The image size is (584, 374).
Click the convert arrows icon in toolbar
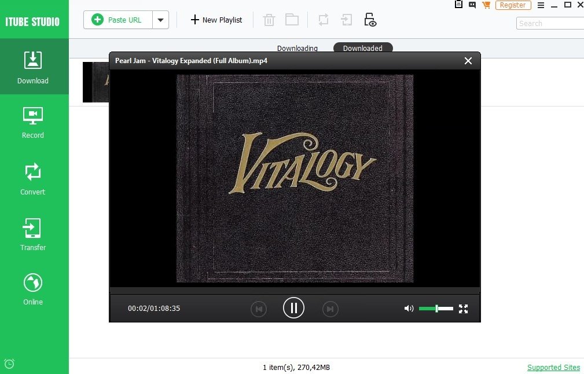324,19
